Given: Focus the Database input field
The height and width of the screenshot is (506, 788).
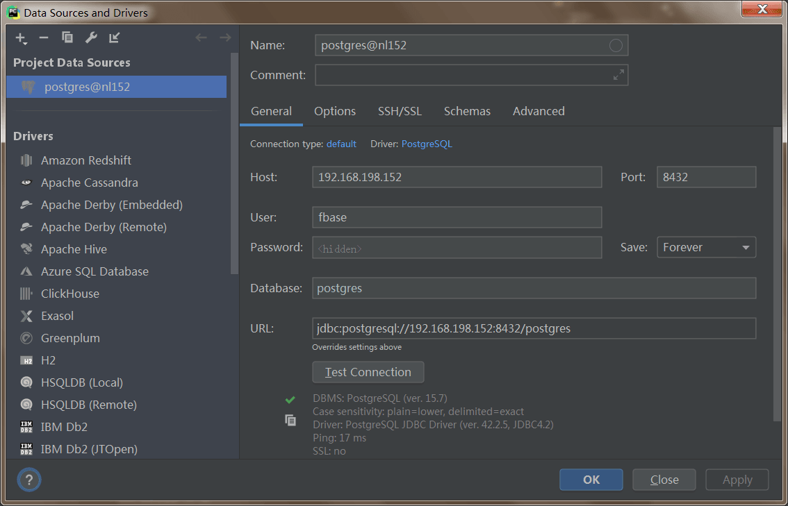Looking at the screenshot, I should tap(534, 288).
